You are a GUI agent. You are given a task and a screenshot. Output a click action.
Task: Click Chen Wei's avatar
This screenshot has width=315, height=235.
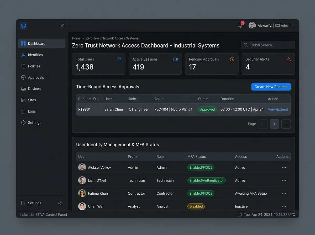[x=82, y=206]
